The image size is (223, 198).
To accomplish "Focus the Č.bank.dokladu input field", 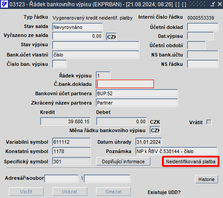I will tap(125, 84).
